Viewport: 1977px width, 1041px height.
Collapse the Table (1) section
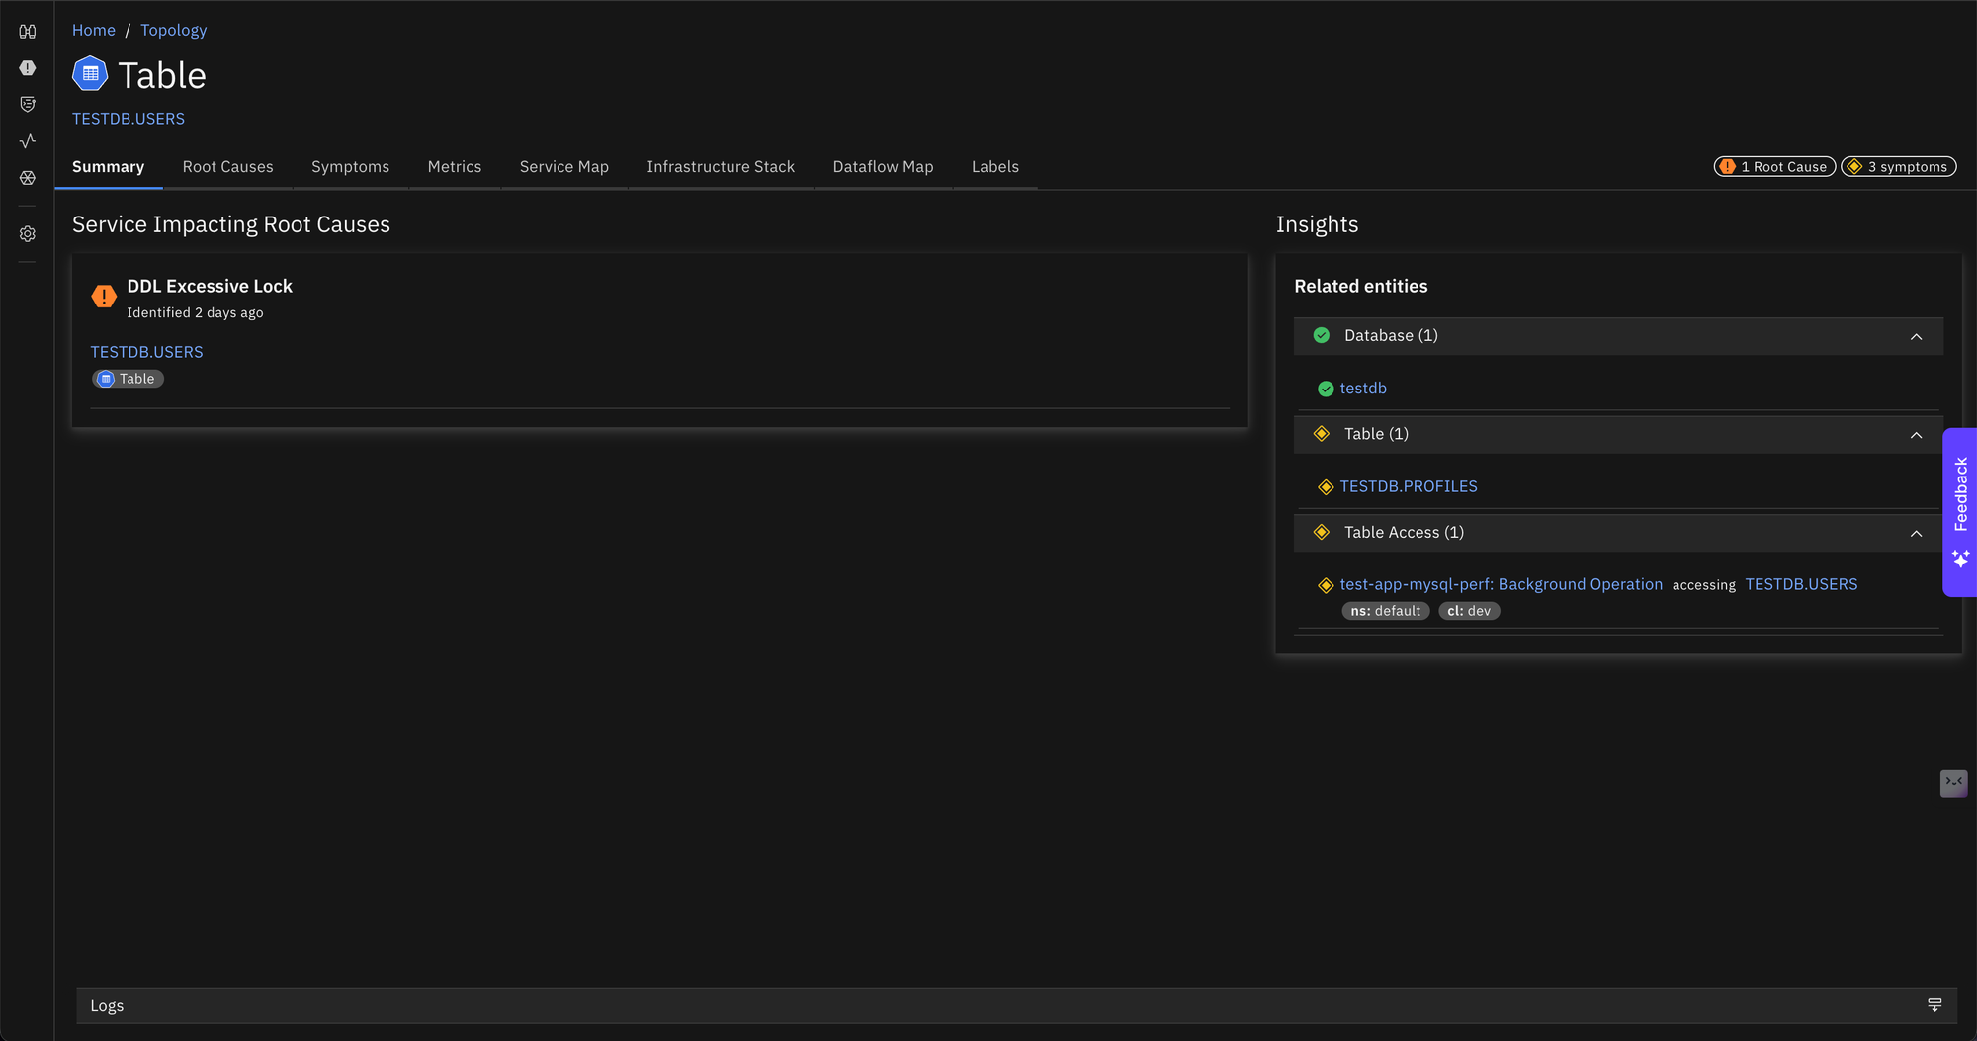(1916, 435)
